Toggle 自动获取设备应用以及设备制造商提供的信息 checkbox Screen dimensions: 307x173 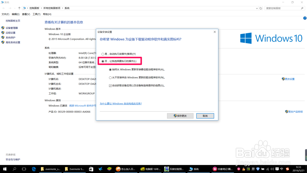pyautogui.click(x=137, y=86)
